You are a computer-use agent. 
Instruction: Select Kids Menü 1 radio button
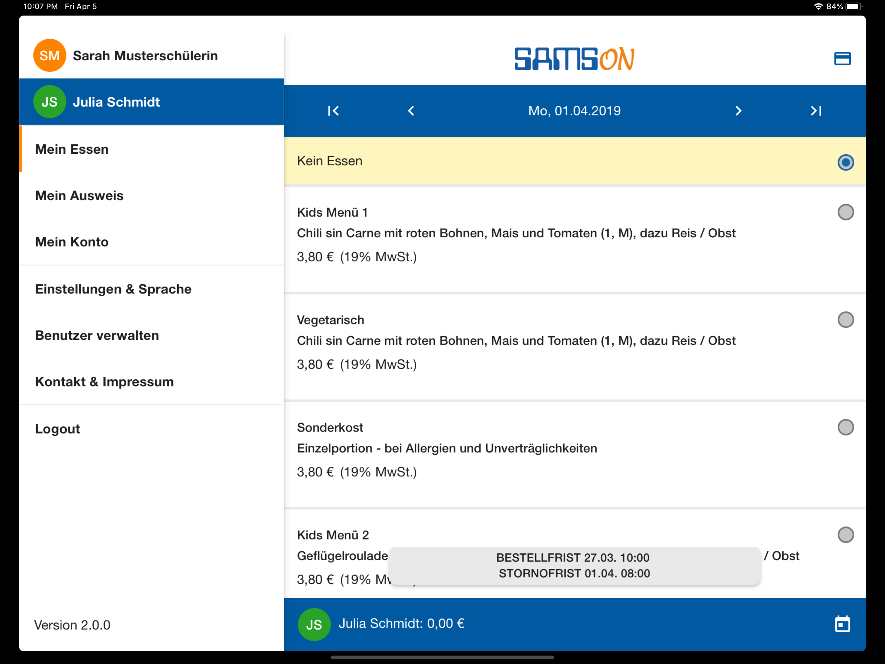coord(845,212)
